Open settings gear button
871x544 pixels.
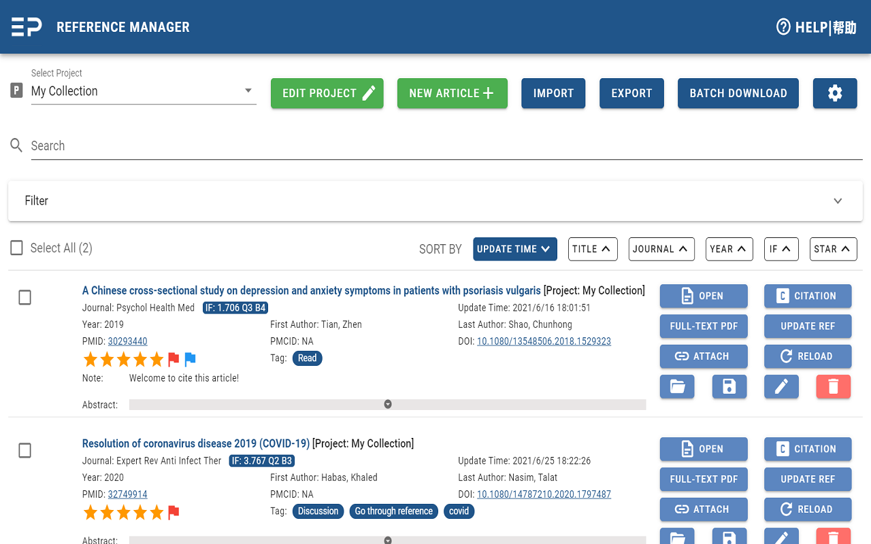pyautogui.click(x=835, y=93)
